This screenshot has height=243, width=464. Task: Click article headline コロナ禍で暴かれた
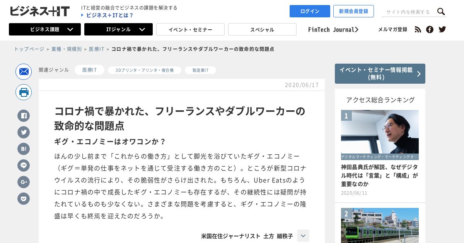click(x=180, y=118)
